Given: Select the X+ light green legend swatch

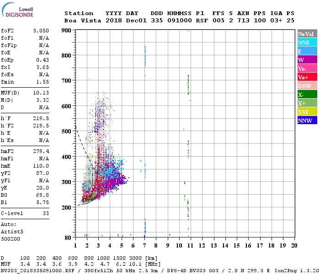Looking at the screenshot, I should 307,103.
